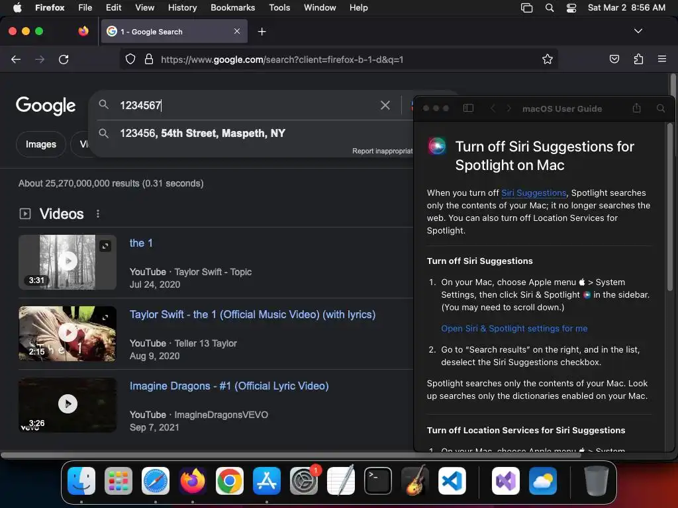Image resolution: width=678 pixels, height=508 pixels.
Task: Click the Google logo
Action: point(46,106)
